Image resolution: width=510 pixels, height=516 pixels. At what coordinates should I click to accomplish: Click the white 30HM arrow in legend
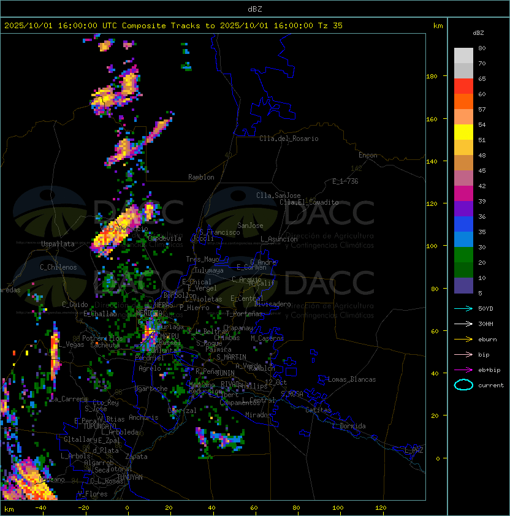463,324
